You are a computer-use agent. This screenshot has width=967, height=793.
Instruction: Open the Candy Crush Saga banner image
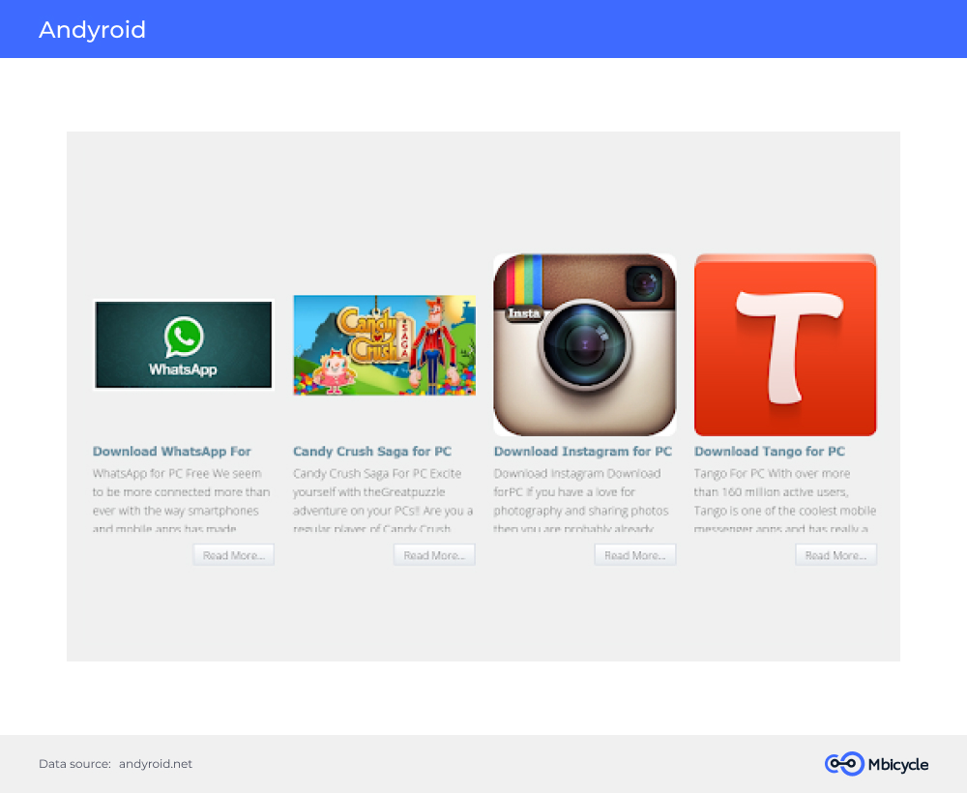[x=384, y=345]
